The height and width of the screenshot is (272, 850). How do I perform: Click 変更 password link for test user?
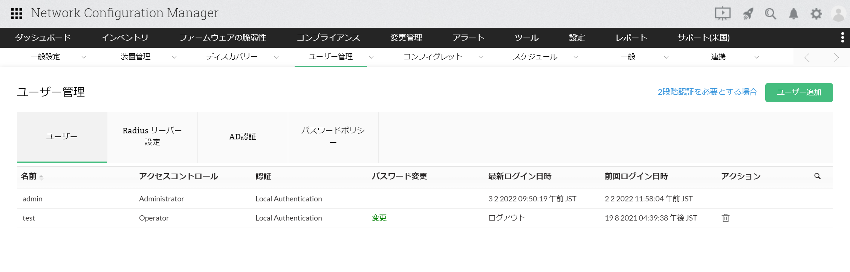pos(379,218)
